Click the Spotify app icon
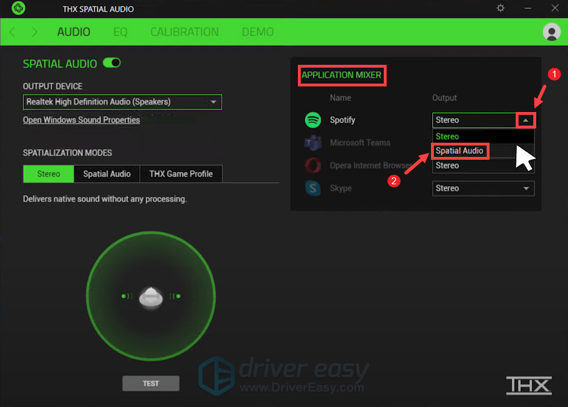The height and width of the screenshot is (407, 568). coord(313,120)
